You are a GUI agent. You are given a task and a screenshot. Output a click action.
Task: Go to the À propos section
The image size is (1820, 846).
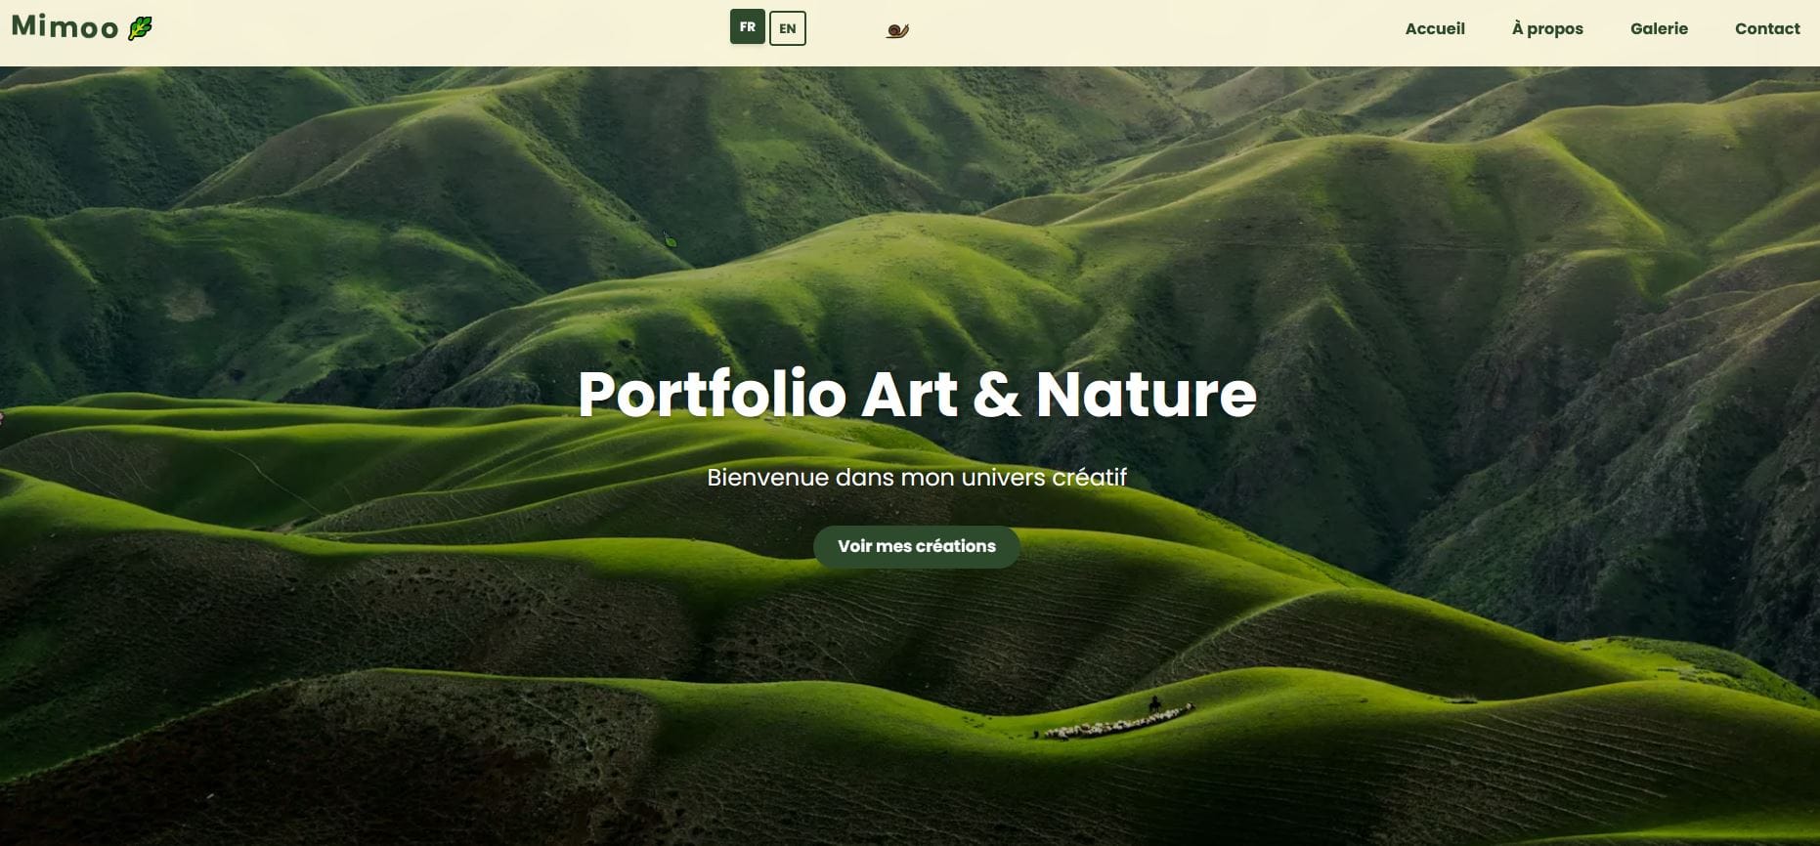point(1547,29)
